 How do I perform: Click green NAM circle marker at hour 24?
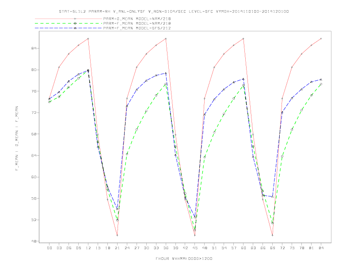127,154
